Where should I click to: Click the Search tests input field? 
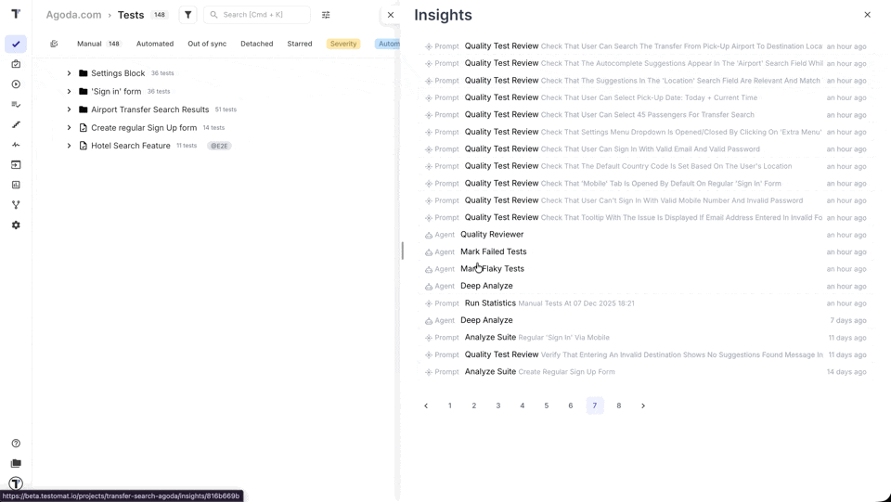(x=257, y=15)
